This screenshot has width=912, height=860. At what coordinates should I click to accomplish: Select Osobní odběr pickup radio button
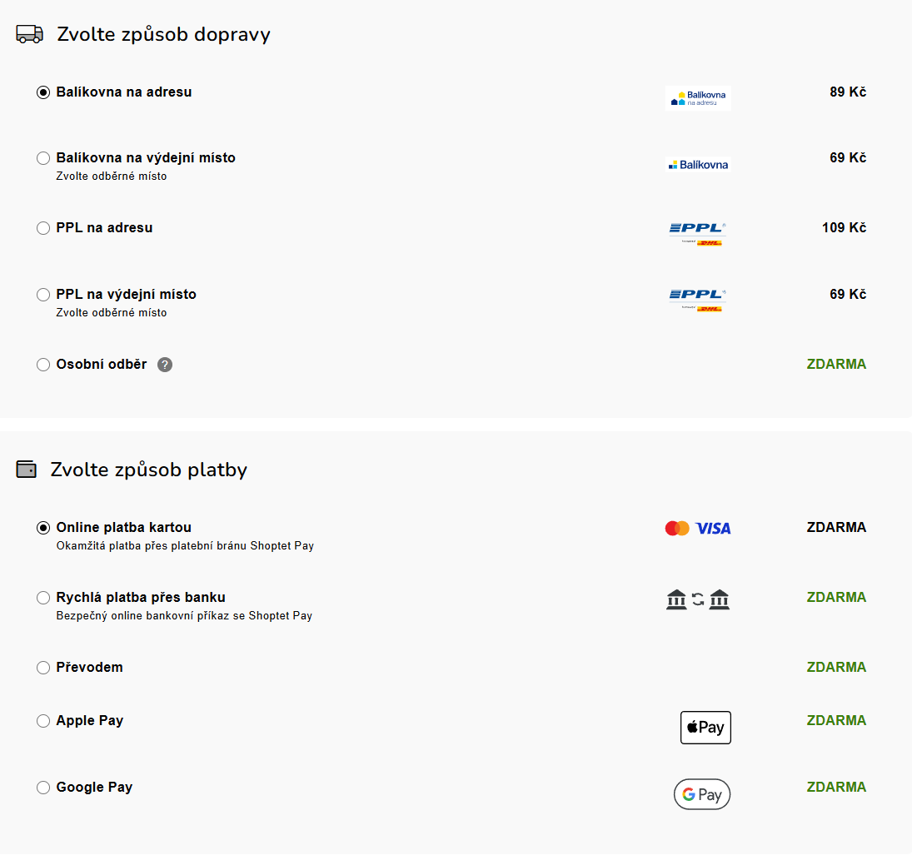coord(43,365)
